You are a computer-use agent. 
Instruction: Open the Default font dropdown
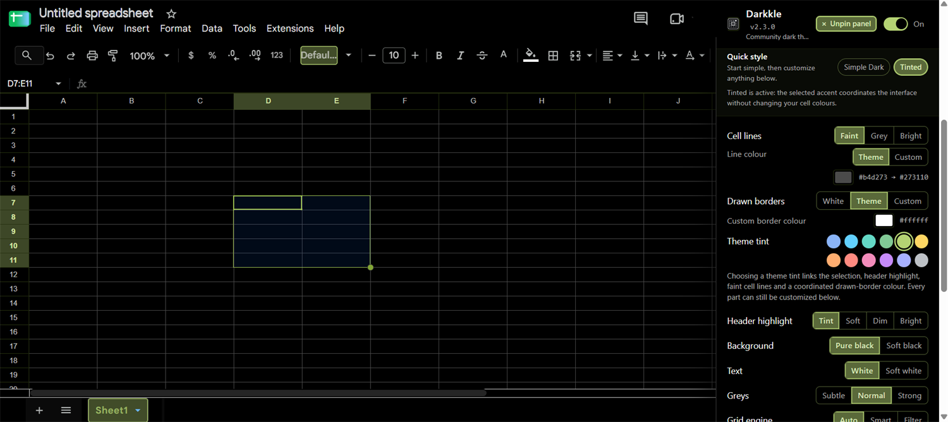348,56
